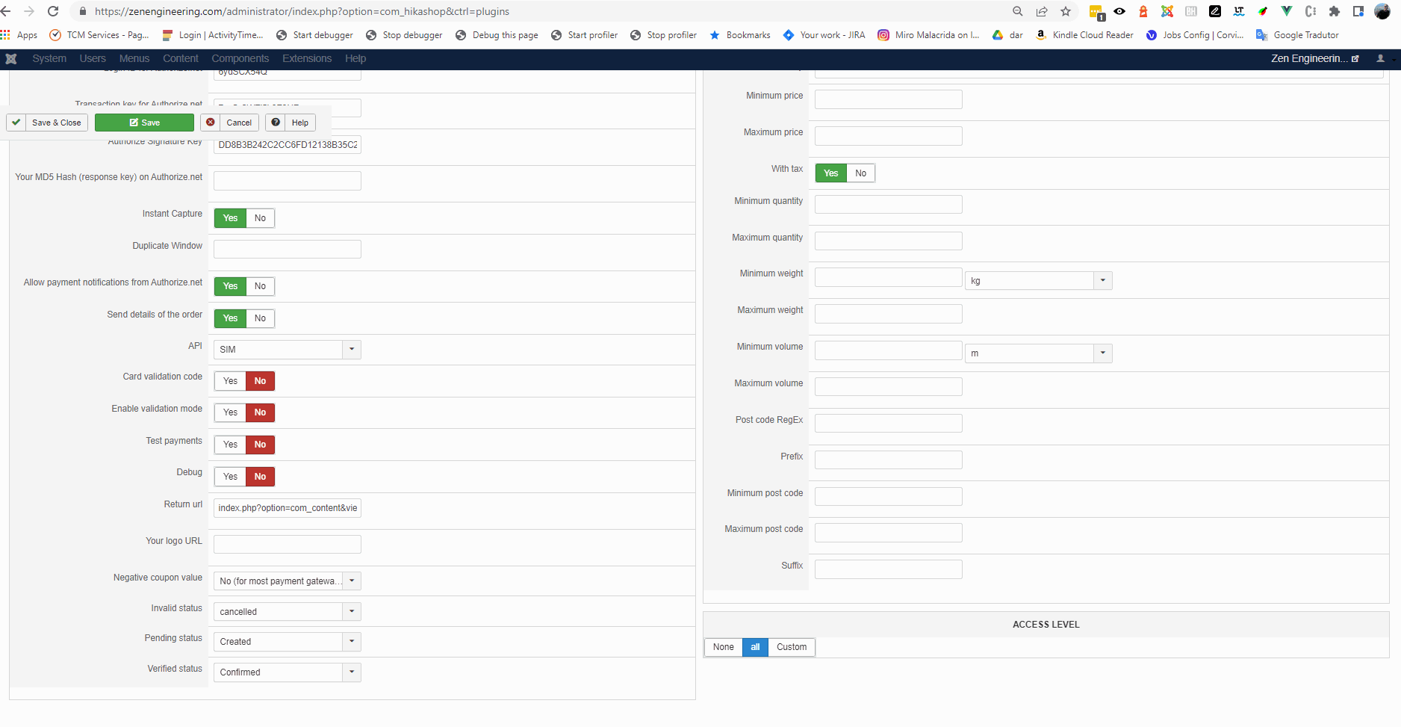Set Debug to Yes

pos(230,477)
